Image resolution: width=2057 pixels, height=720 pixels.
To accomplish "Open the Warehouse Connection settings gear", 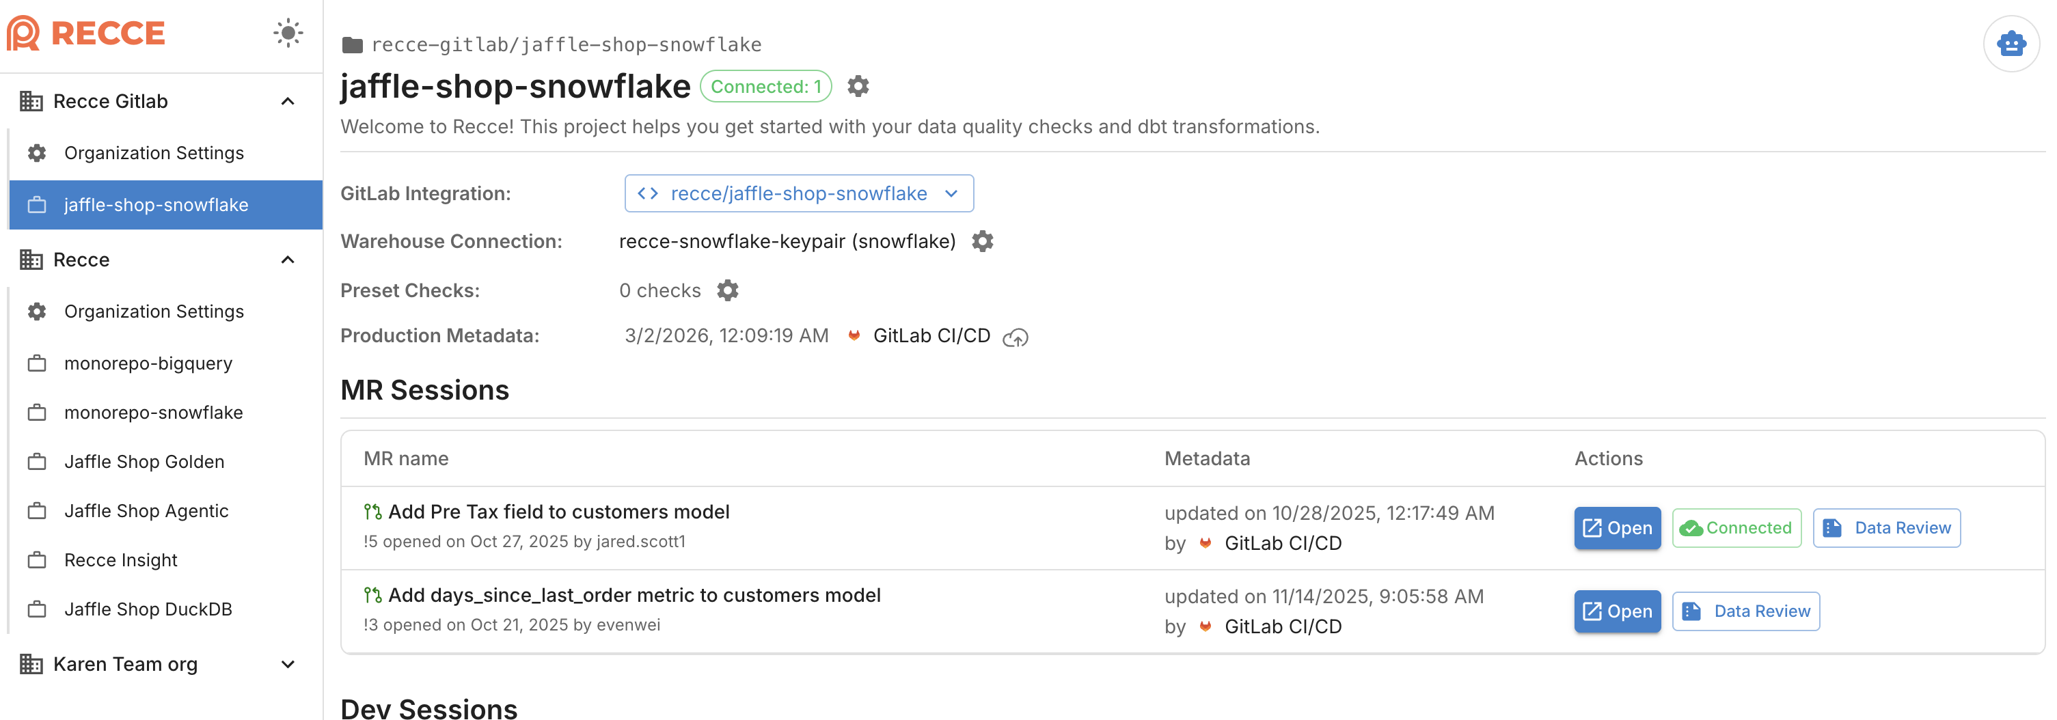I will point(983,241).
